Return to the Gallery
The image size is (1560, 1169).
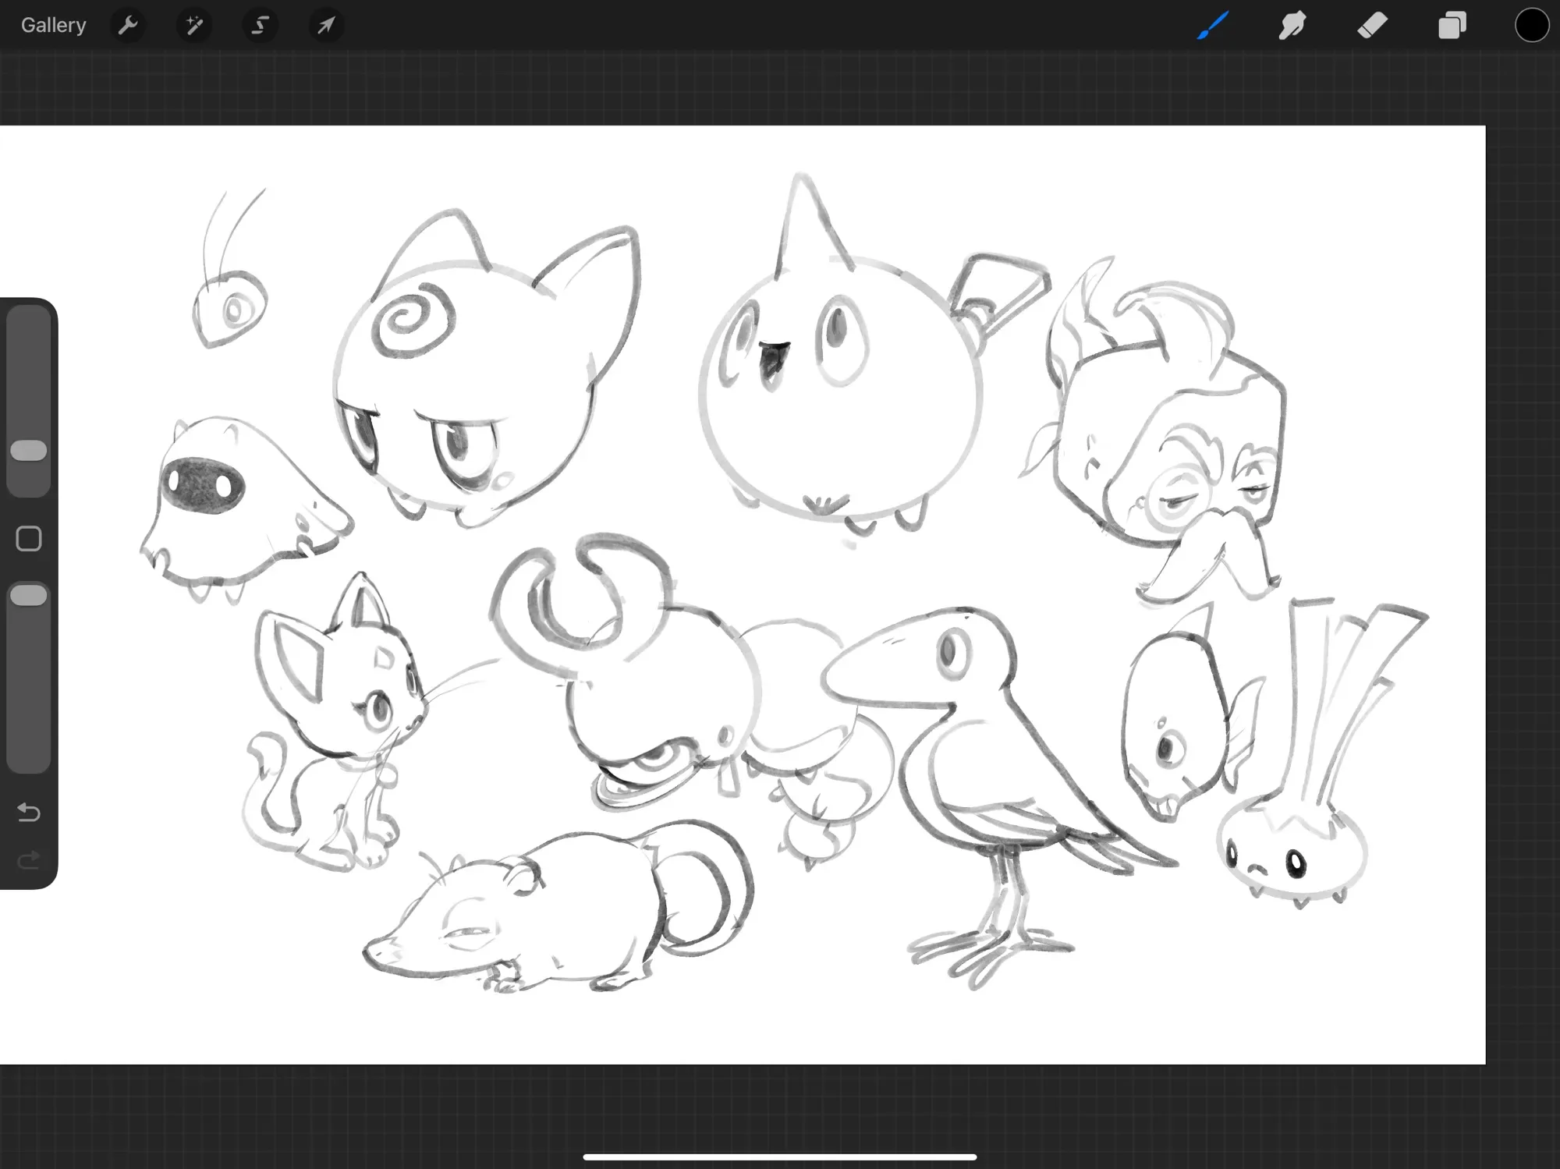53,26
